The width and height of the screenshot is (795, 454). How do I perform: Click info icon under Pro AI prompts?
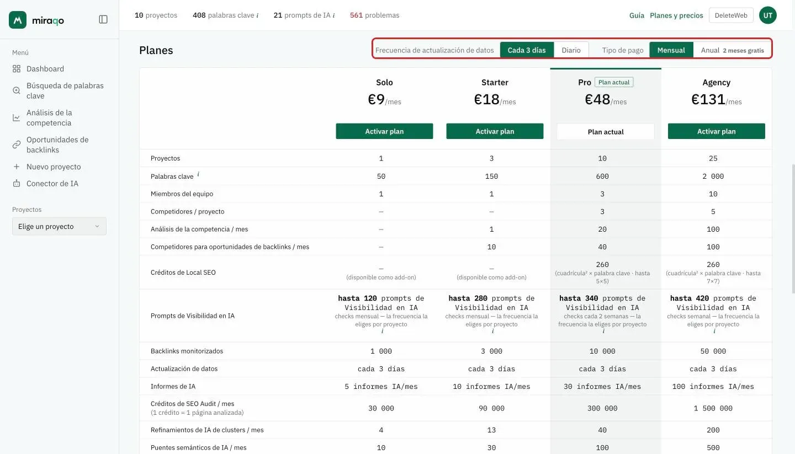click(x=603, y=332)
